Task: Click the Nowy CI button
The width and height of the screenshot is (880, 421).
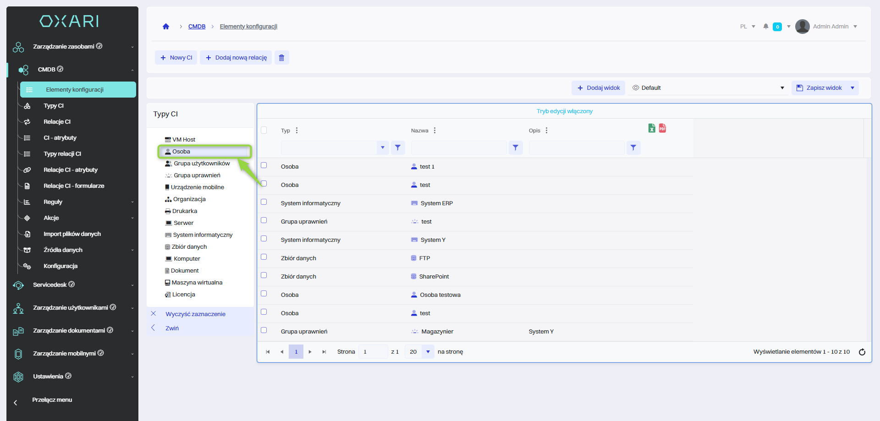Action: (x=176, y=58)
